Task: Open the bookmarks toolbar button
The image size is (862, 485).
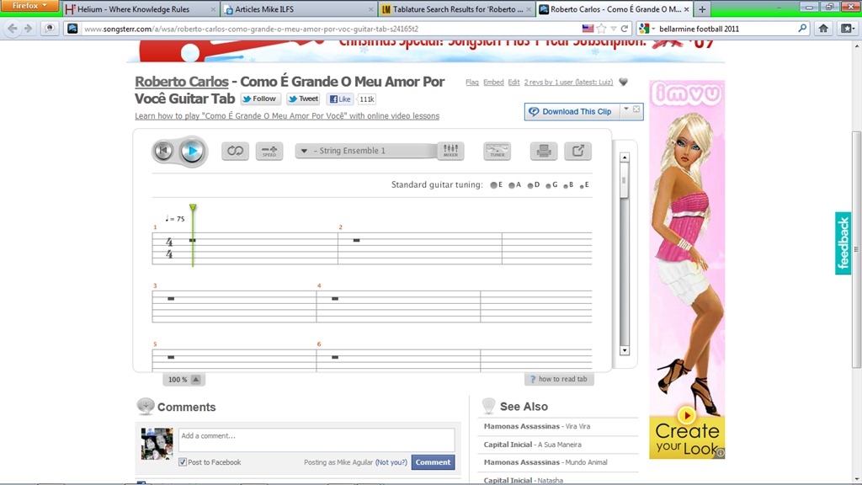Action: [847, 29]
